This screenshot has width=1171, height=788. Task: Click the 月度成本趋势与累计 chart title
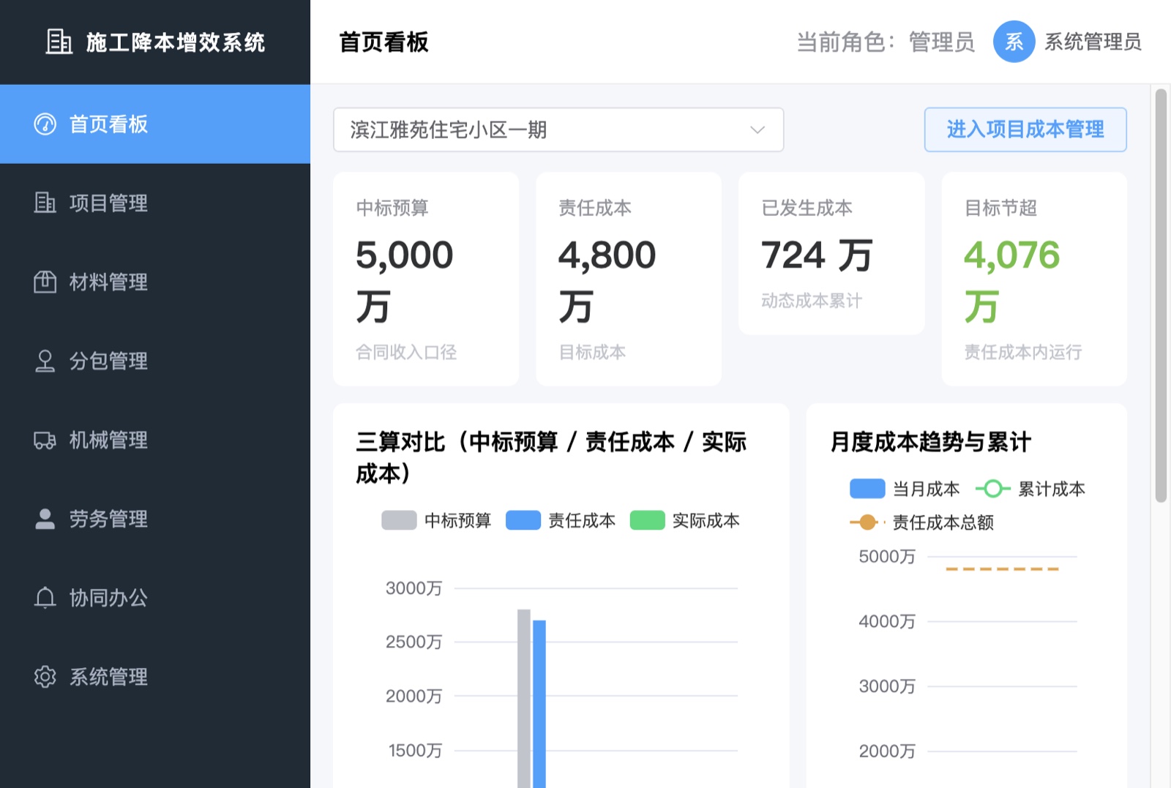[x=930, y=442]
